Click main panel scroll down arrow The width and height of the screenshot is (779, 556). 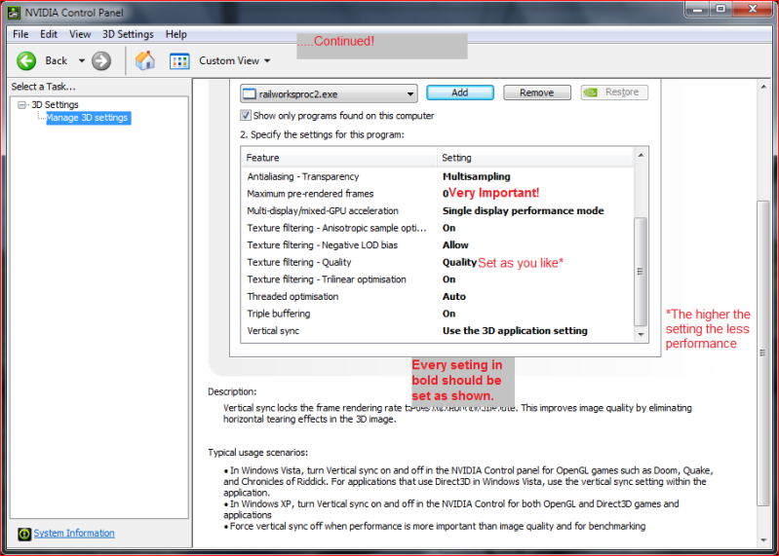pyautogui.click(x=763, y=540)
